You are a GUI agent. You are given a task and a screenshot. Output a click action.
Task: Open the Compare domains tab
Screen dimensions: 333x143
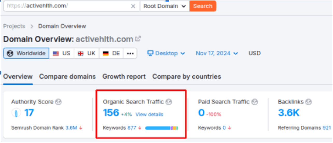coord(67,77)
